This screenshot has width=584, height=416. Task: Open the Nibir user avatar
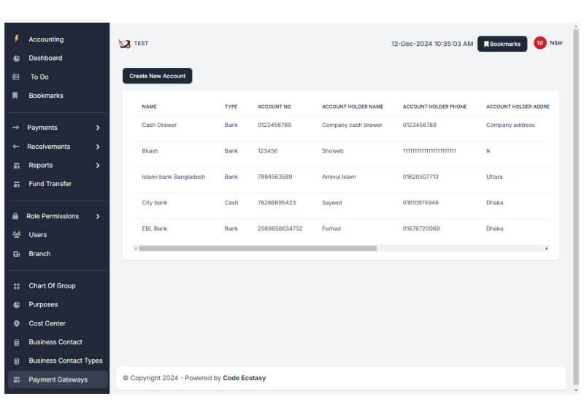pos(540,43)
